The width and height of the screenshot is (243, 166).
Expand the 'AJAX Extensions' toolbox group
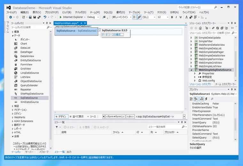pos(12,121)
